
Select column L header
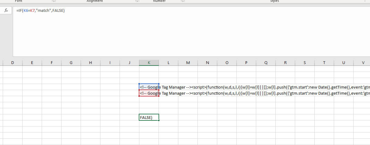168,62
